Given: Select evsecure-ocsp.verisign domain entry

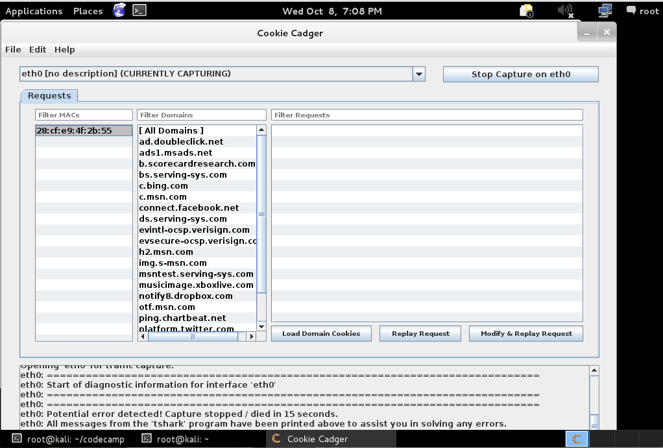Looking at the screenshot, I should (197, 241).
